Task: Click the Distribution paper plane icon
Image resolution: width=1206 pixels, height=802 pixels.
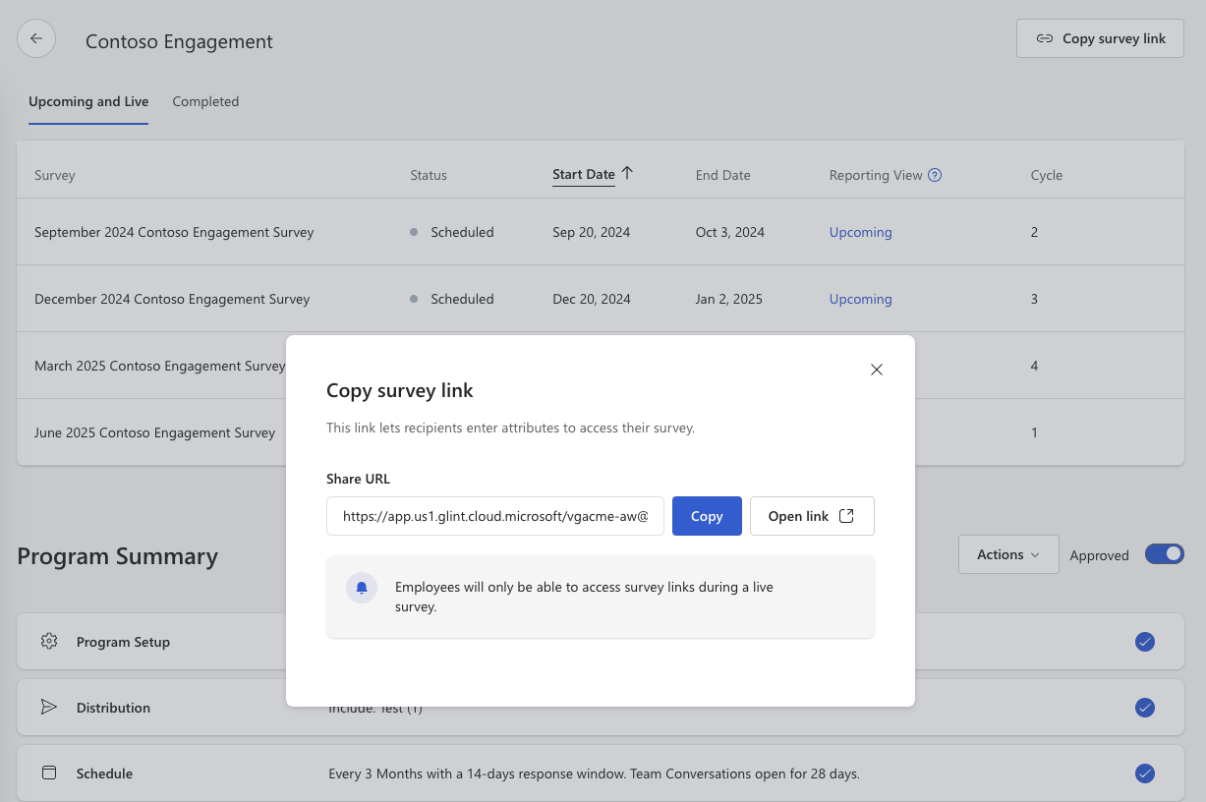Action: (49, 708)
